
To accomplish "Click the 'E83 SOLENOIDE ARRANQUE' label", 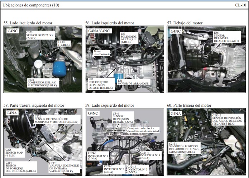I will 129,38.
